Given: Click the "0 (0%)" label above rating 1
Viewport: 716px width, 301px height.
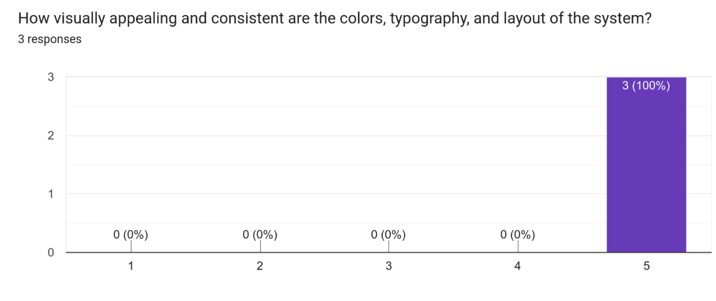Looking at the screenshot, I should [x=131, y=234].
